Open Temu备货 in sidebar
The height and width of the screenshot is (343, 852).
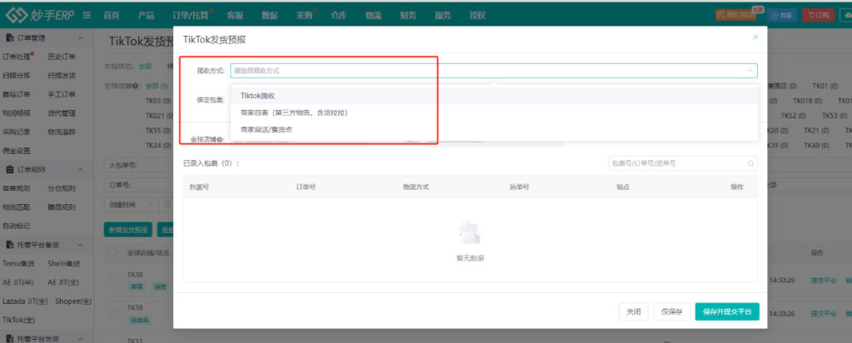(18, 264)
